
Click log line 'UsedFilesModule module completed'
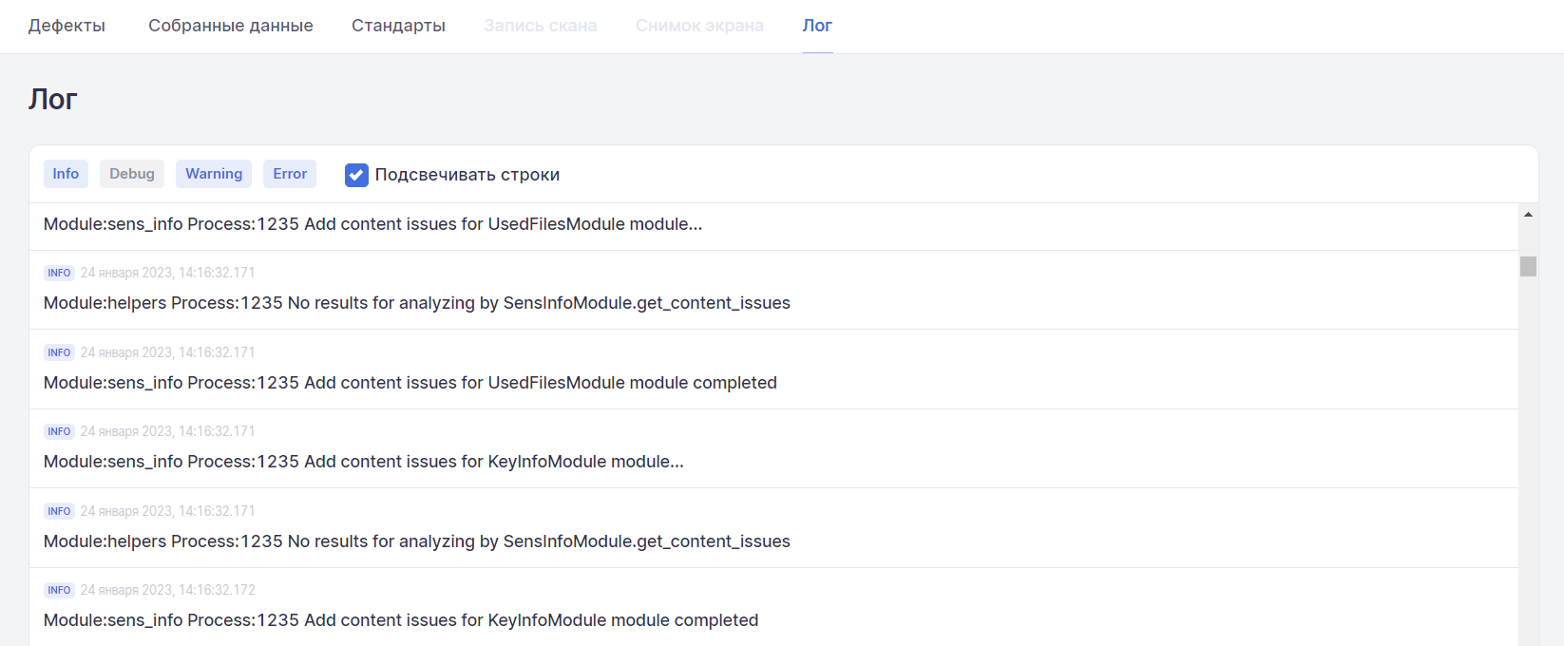410,383
